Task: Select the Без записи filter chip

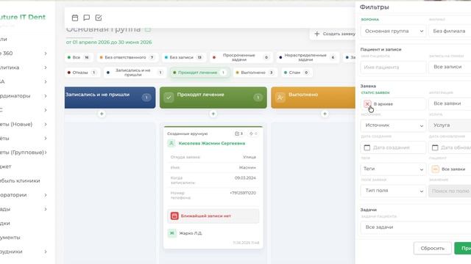Action: coord(184,57)
